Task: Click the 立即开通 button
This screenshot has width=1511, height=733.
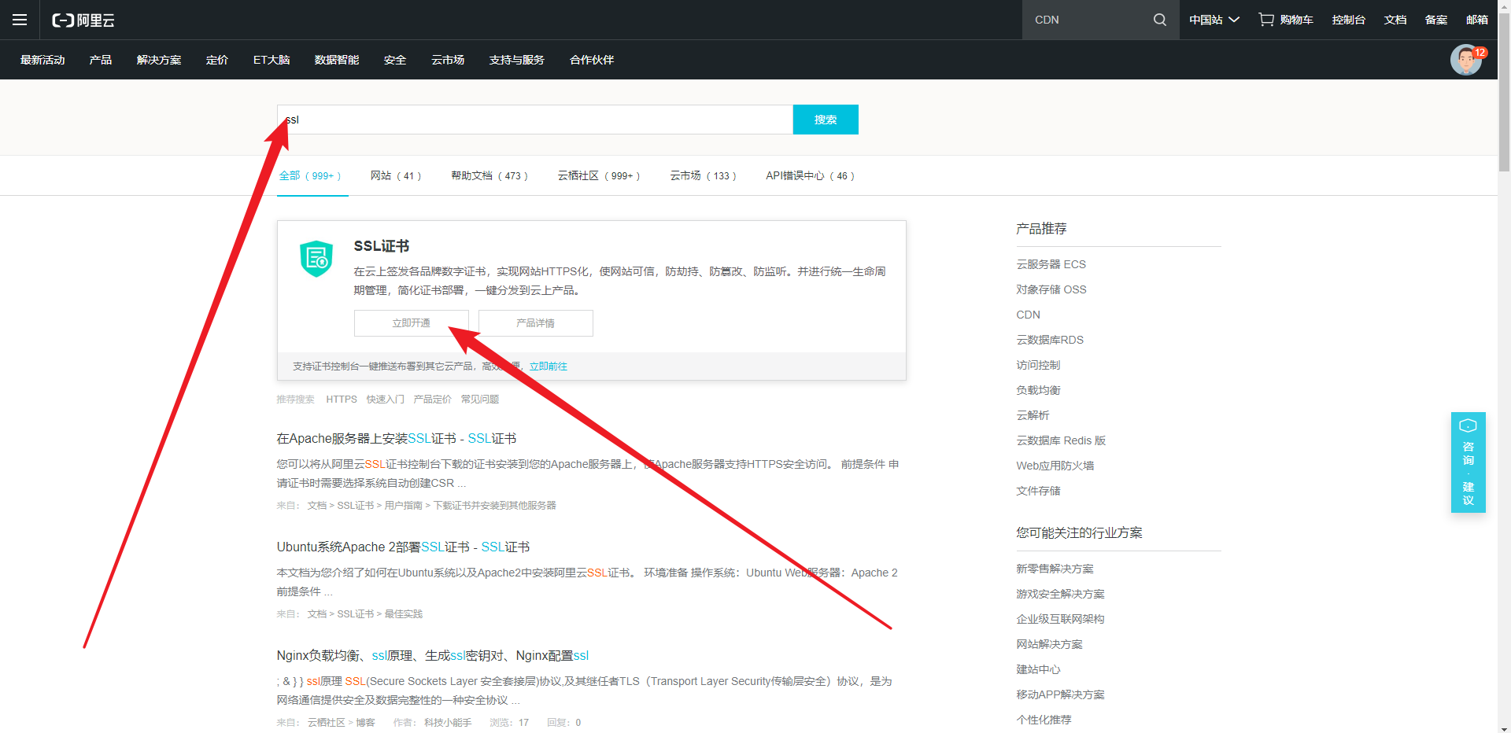Action: (x=412, y=323)
